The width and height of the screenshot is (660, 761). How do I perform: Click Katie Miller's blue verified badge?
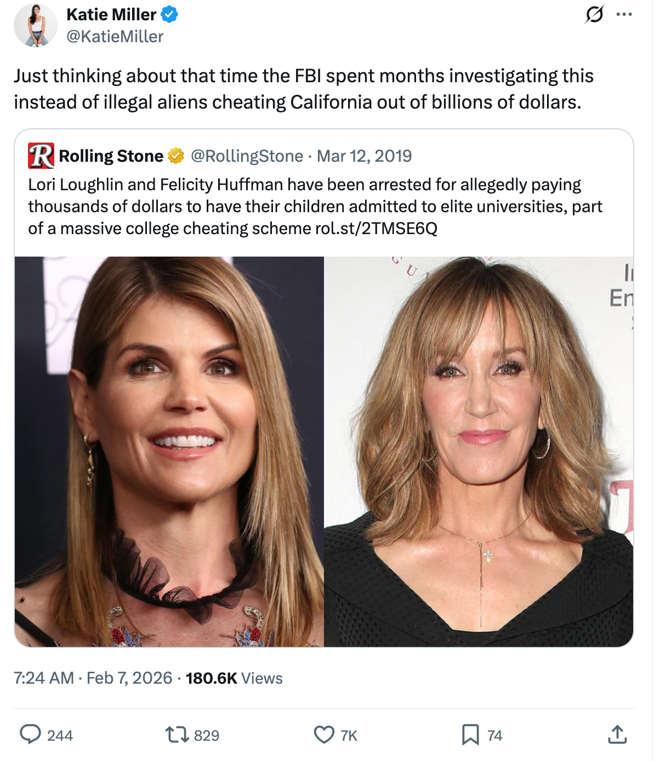click(169, 15)
